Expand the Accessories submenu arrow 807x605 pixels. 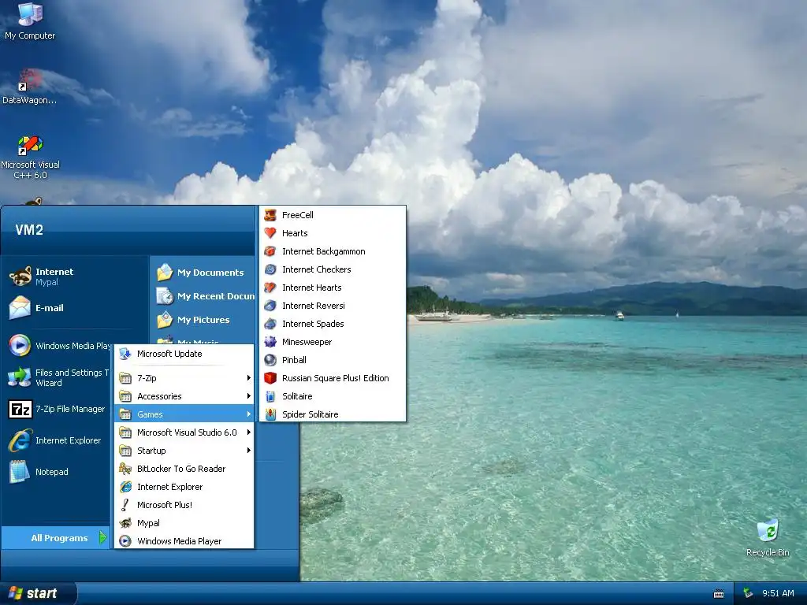(248, 396)
